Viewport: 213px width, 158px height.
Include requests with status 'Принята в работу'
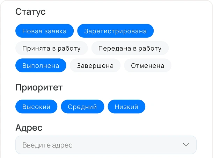point(51,48)
